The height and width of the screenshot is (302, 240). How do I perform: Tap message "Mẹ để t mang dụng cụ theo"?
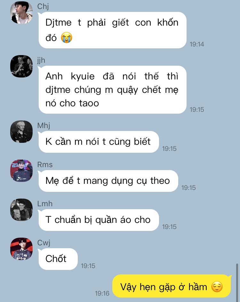108,181
